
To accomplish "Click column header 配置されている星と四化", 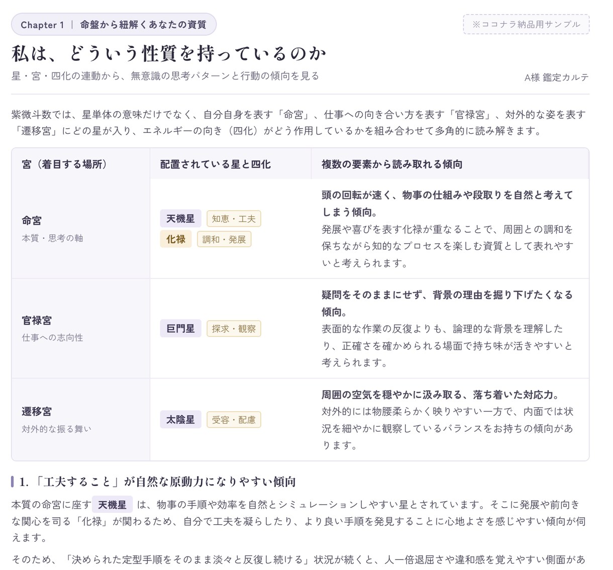I will coord(216,164).
